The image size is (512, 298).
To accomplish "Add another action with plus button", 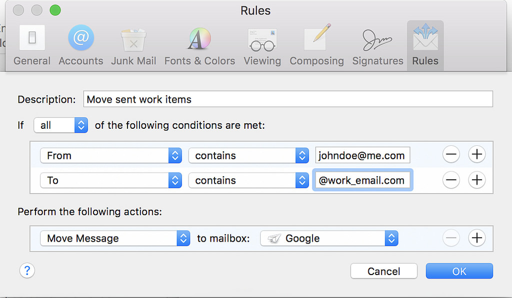I will point(476,239).
